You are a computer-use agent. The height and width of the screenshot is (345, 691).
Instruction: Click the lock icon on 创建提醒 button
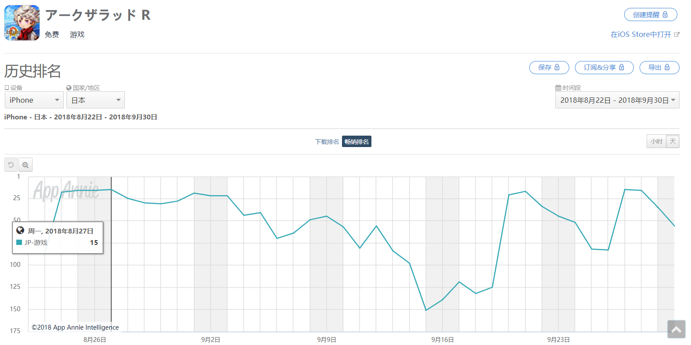pyautogui.click(x=665, y=14)
